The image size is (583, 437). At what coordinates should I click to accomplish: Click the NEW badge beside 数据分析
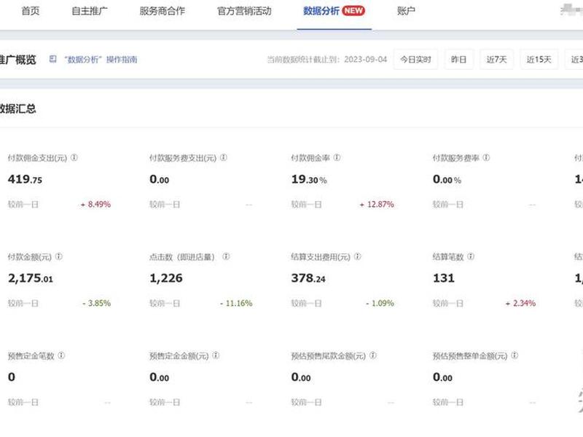click(353, 11)
